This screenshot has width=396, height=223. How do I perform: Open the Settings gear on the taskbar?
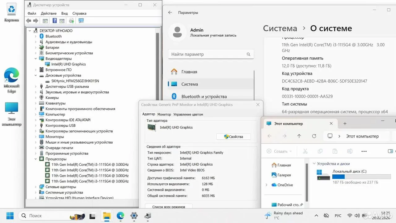tap(134, 216)
